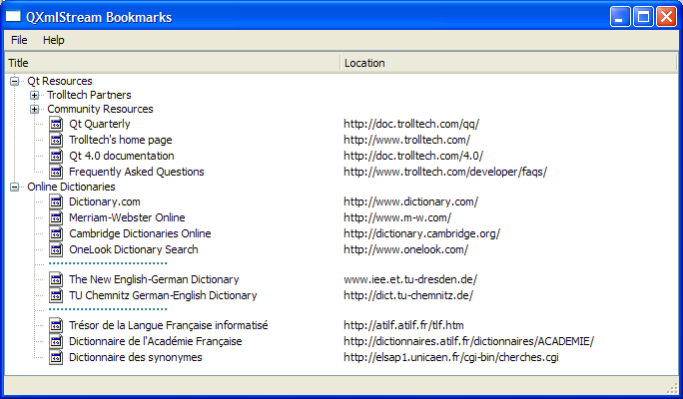Click the Qt 4.0 documentation bookmark icon

[56, 157]
